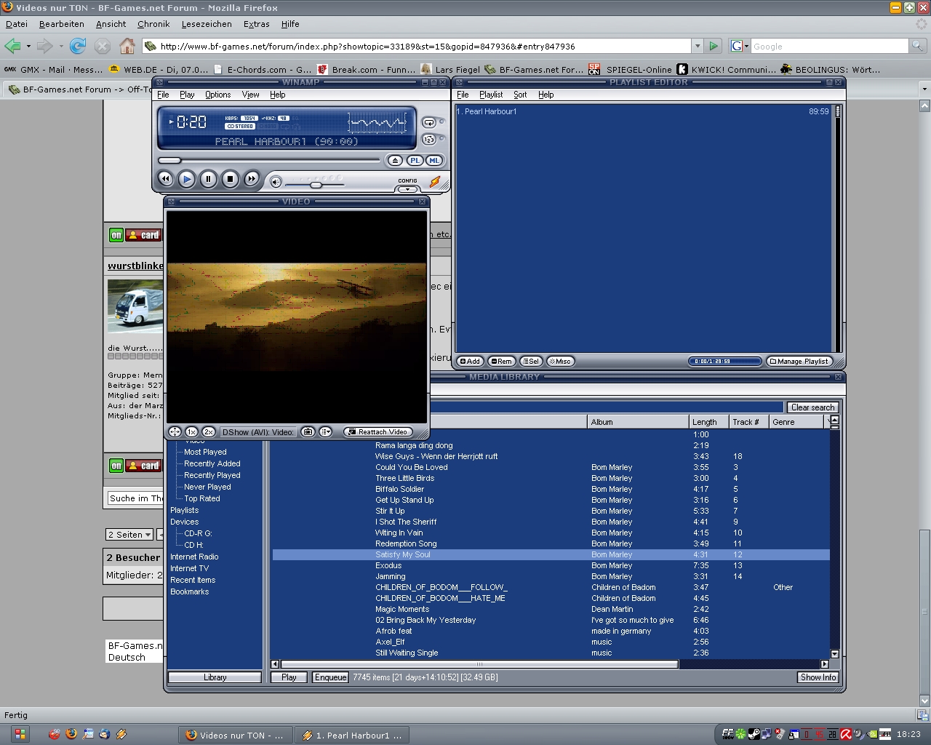Select Pearl Harbour1 playlist entry
931x745 pixels.
[643, 111]
